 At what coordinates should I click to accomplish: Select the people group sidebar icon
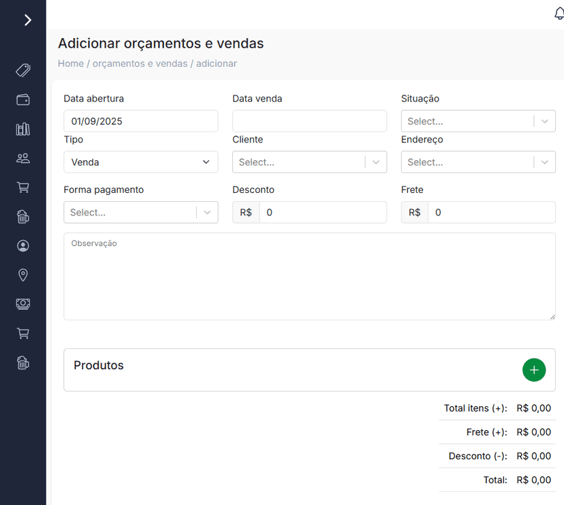pyautogui.click(x=23, y=158)
